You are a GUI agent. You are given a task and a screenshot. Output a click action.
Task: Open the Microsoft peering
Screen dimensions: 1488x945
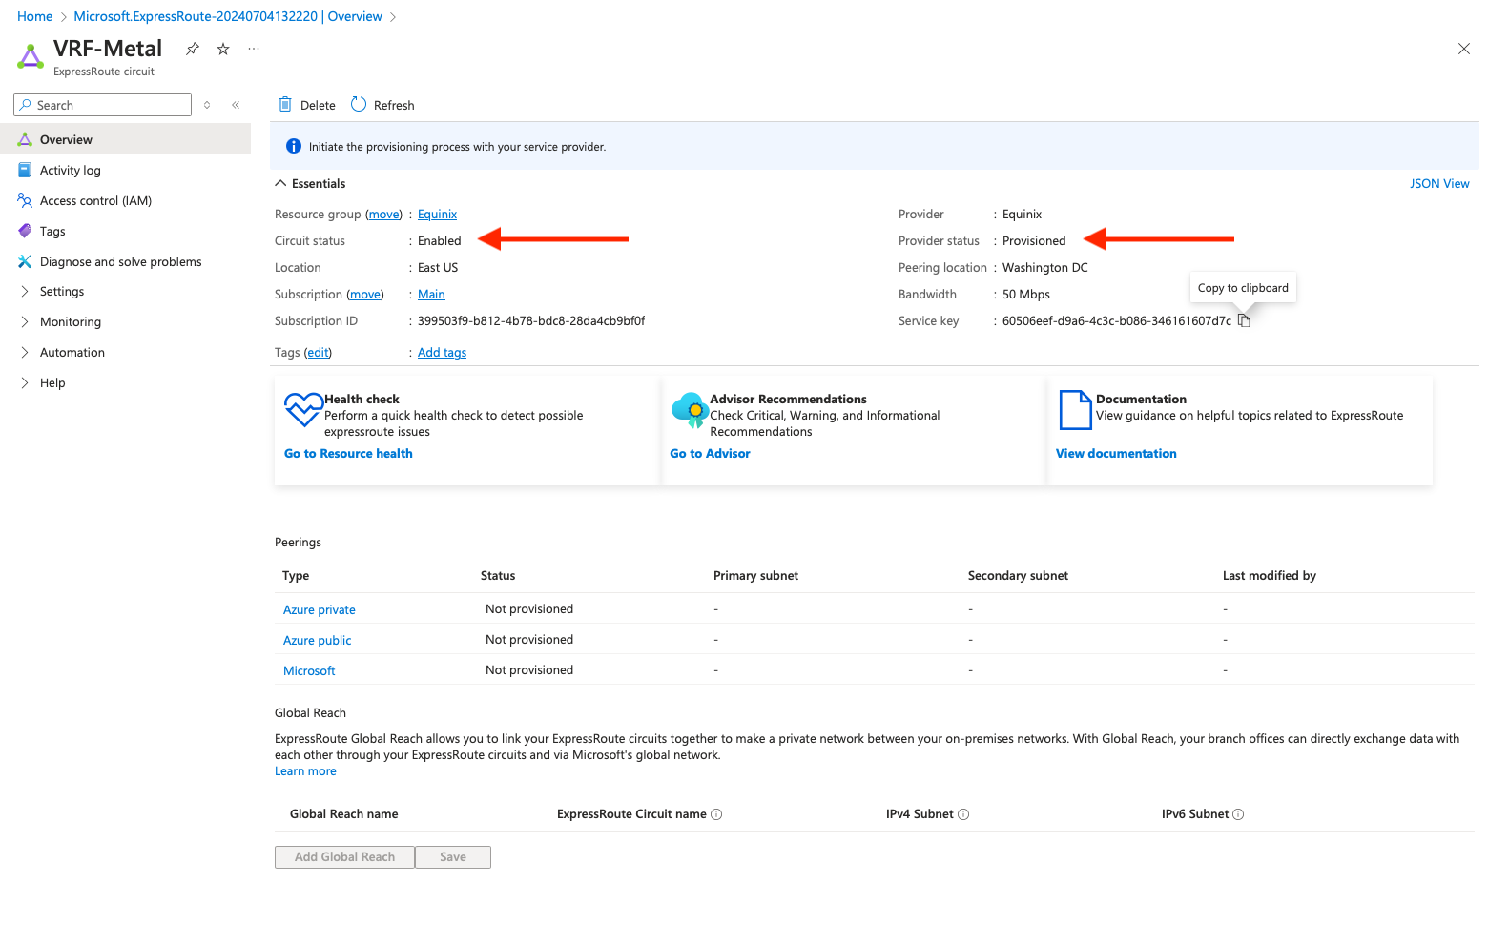(x=309, y=670)
